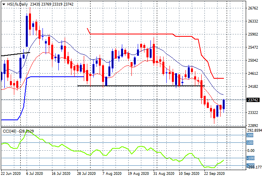Select the current price tag 23742

253,100
